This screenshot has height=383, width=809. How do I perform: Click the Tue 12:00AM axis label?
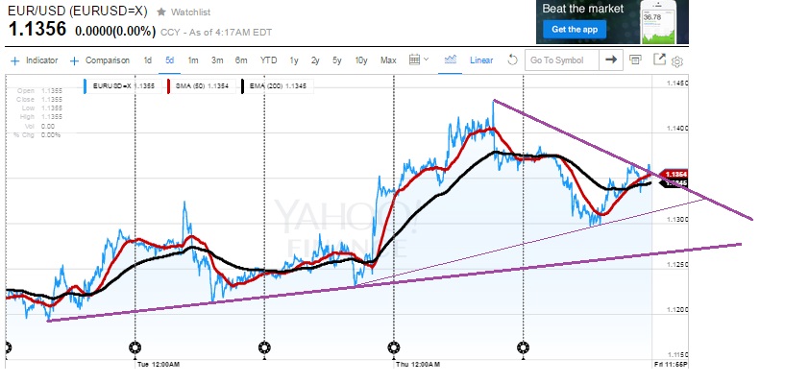tap(159, 365)
